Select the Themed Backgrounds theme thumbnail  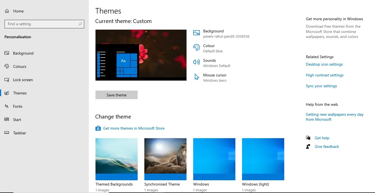(117, 159)
